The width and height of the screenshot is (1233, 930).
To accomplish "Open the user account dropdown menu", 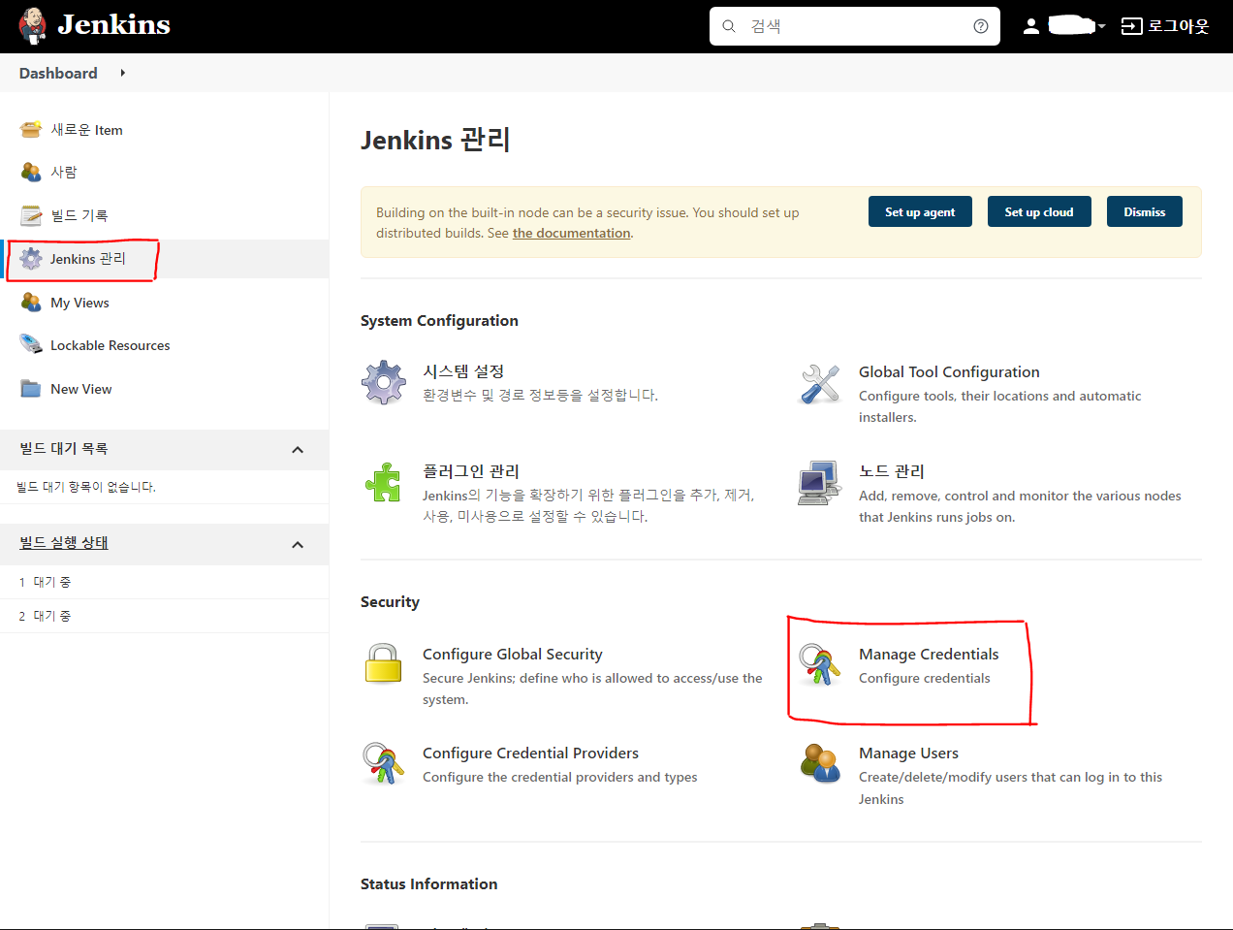I will (1100, 25).
